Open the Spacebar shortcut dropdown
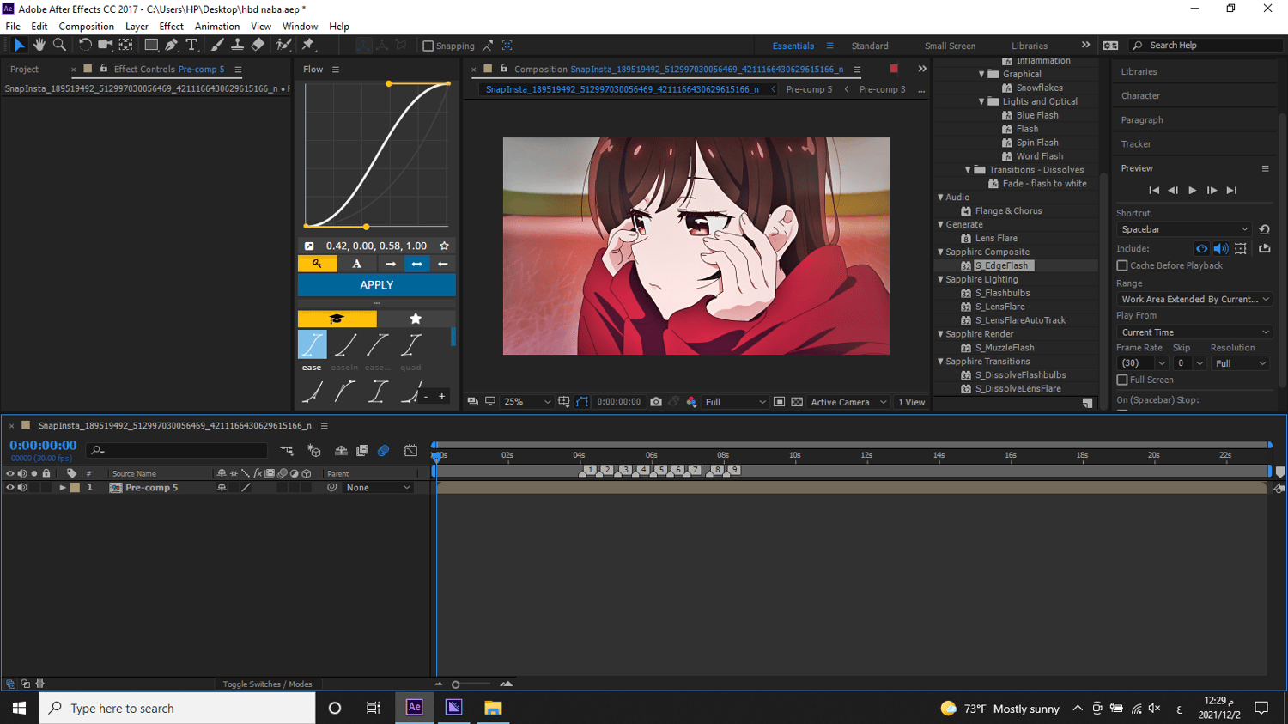This screenshot has height=724, width=1288. pos(1184,229)
